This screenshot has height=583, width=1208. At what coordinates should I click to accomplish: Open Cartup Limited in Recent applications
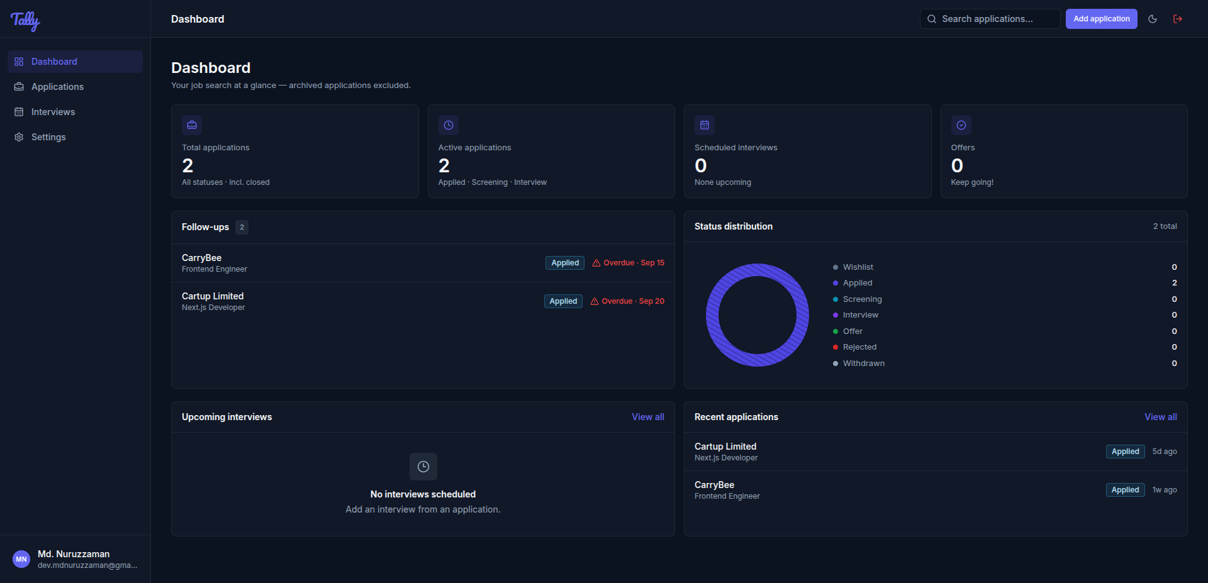point(936,452)
